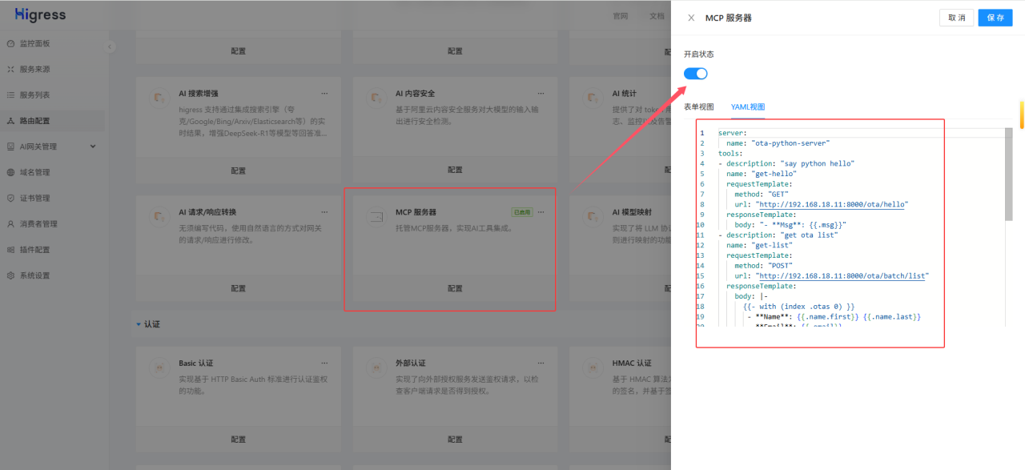
Task: Open 服务列表 menu item
Action: coord(34,95)
